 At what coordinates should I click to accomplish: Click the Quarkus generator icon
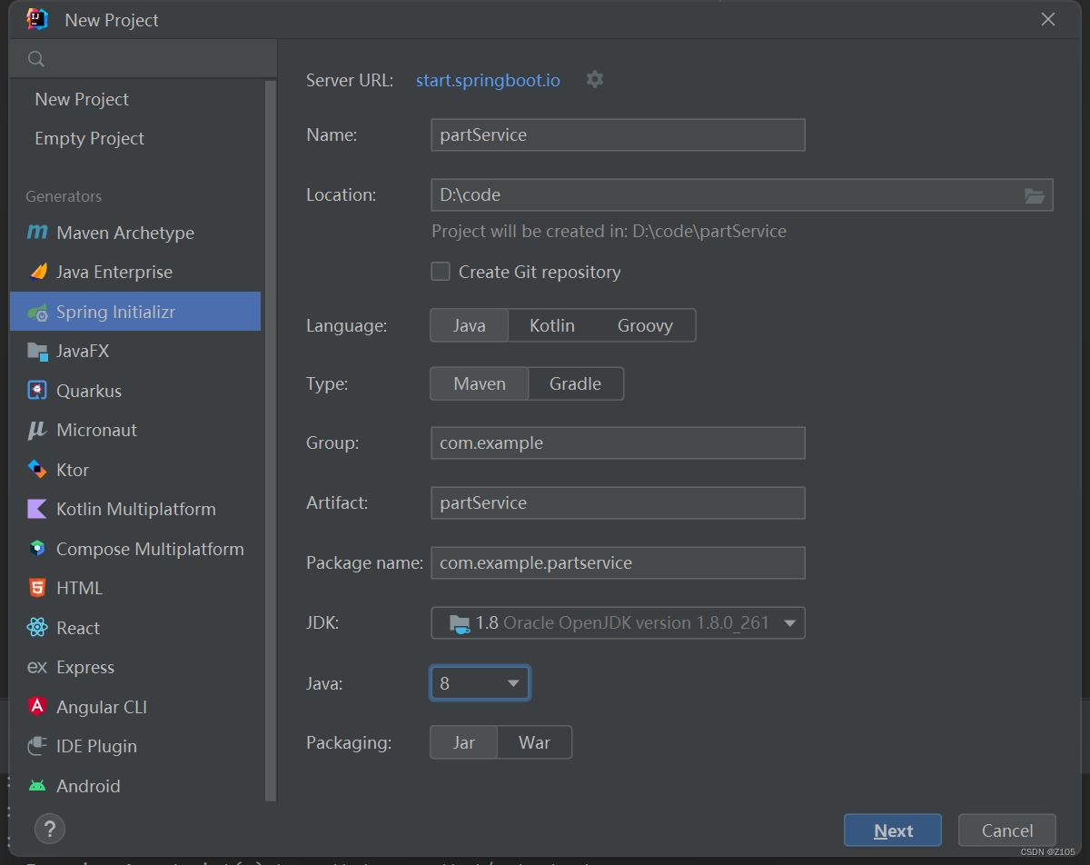[37, 391]
